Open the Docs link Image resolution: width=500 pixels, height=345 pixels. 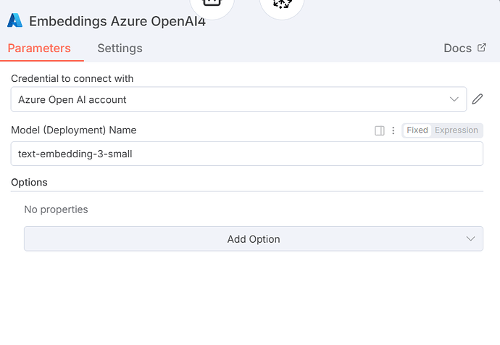pyautogui.click(x=457, y=49)
